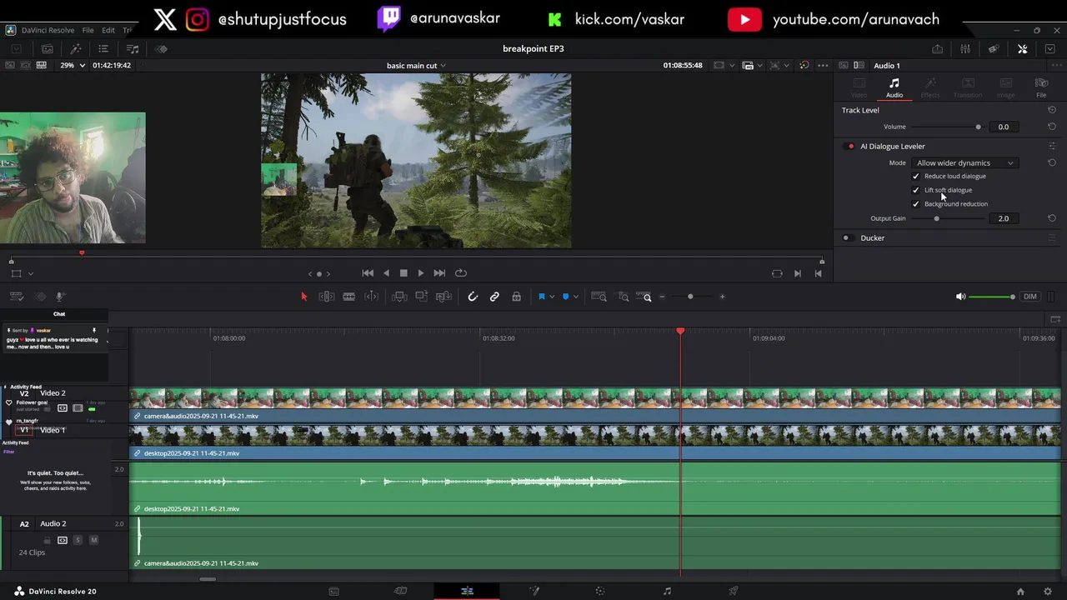Reset the Output Gain value

[1051, 218]
